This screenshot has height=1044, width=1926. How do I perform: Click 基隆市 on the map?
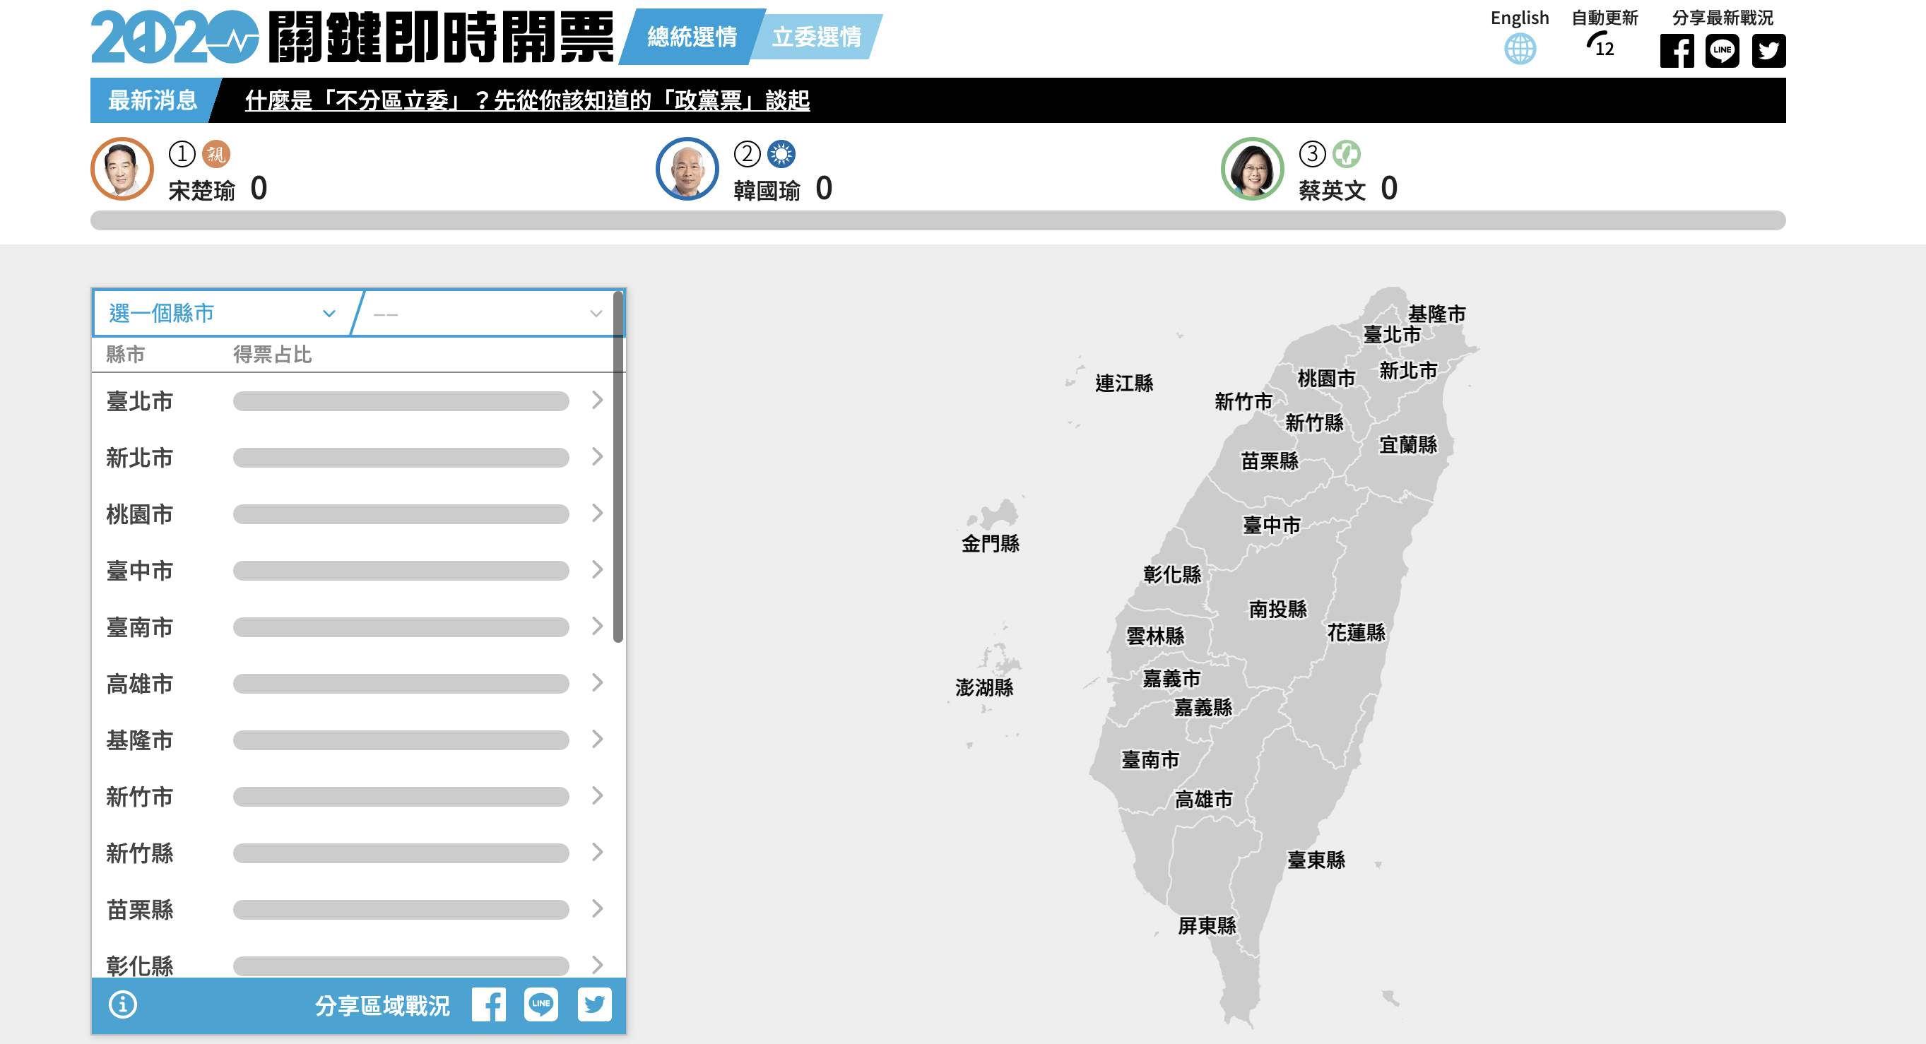pos(1436,314)
